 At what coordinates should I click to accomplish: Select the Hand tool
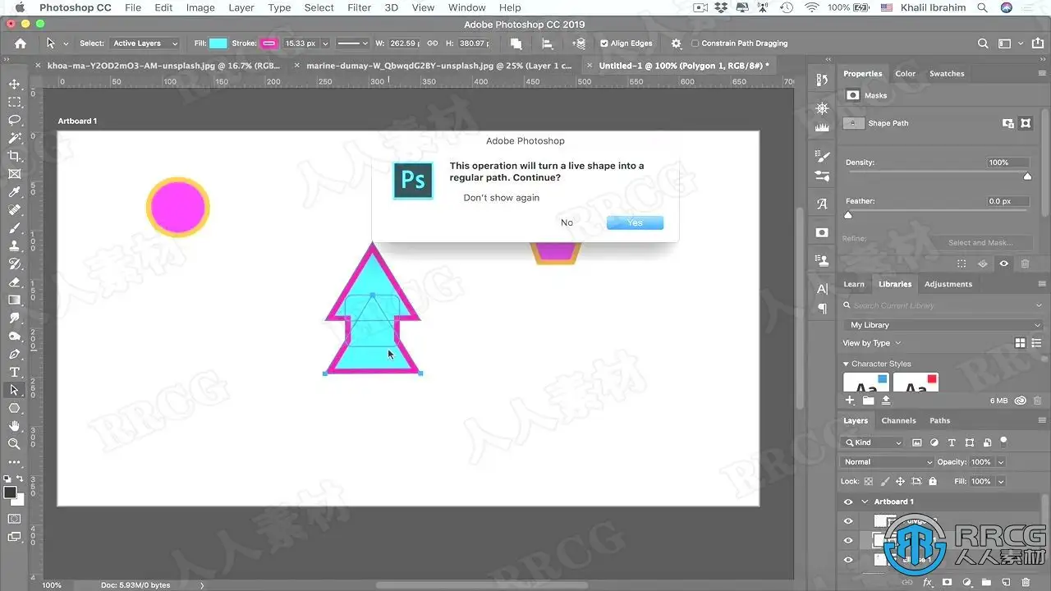tap(14, 426)
